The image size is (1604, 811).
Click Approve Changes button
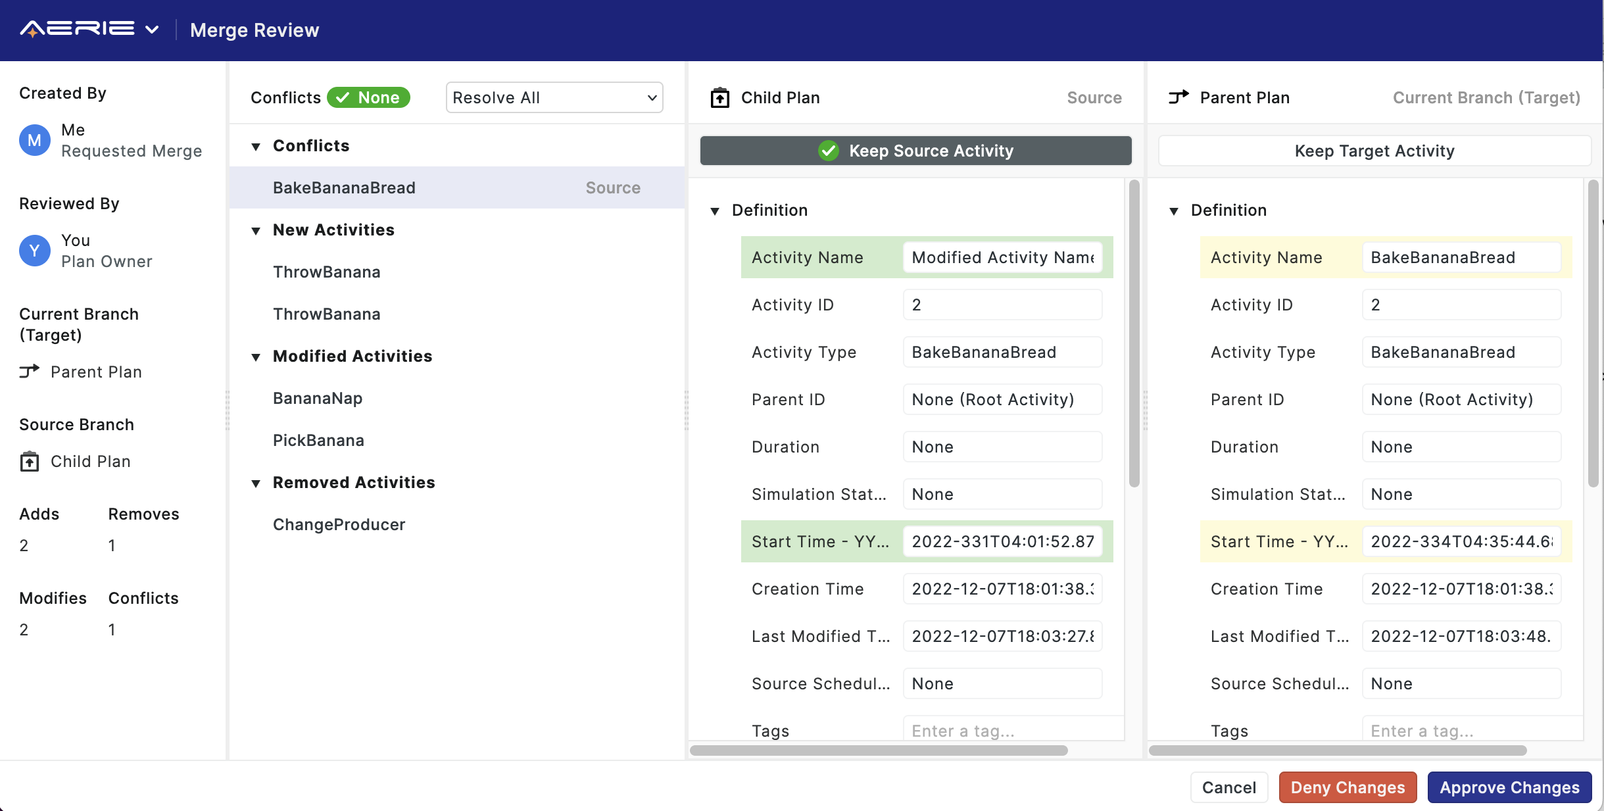pos(1509,787)
